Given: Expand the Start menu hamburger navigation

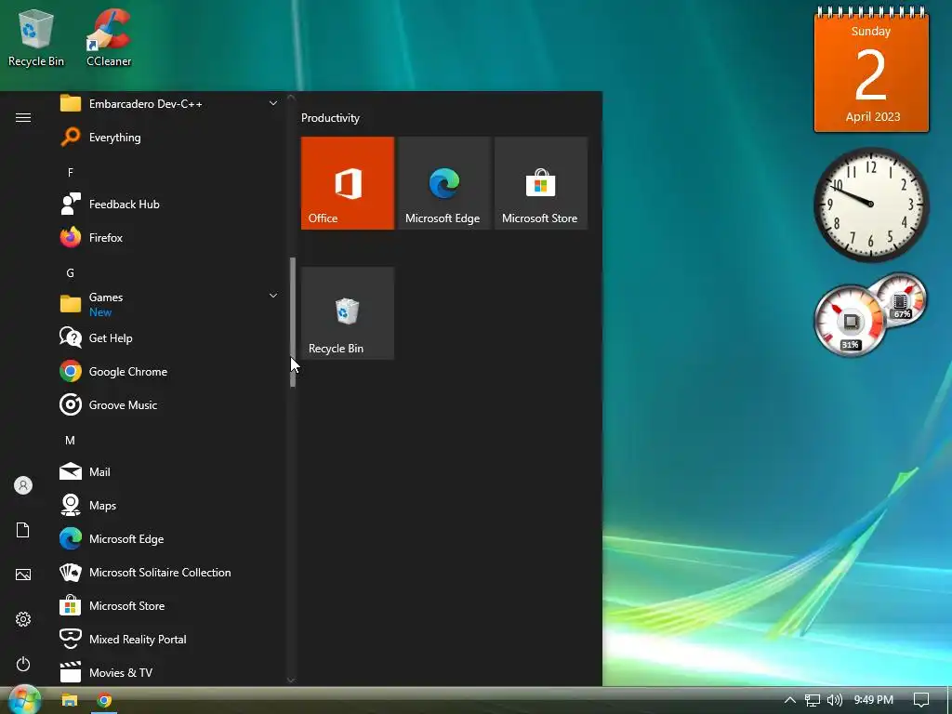Looking at the screenshot, I should click(x=23, y=117).
